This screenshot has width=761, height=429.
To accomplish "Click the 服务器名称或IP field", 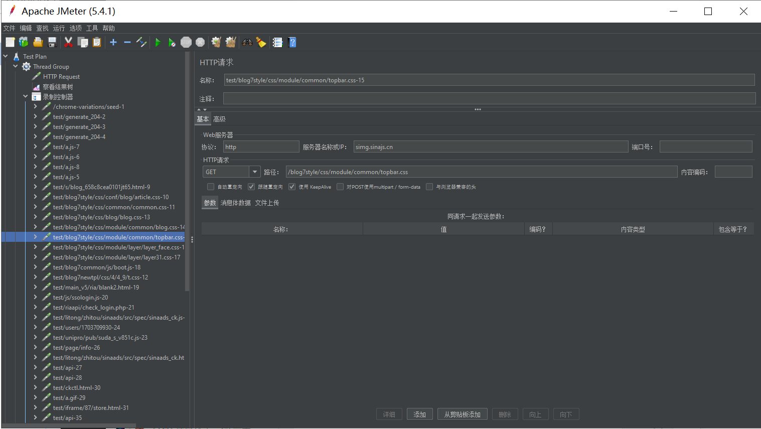I will 491,147.
